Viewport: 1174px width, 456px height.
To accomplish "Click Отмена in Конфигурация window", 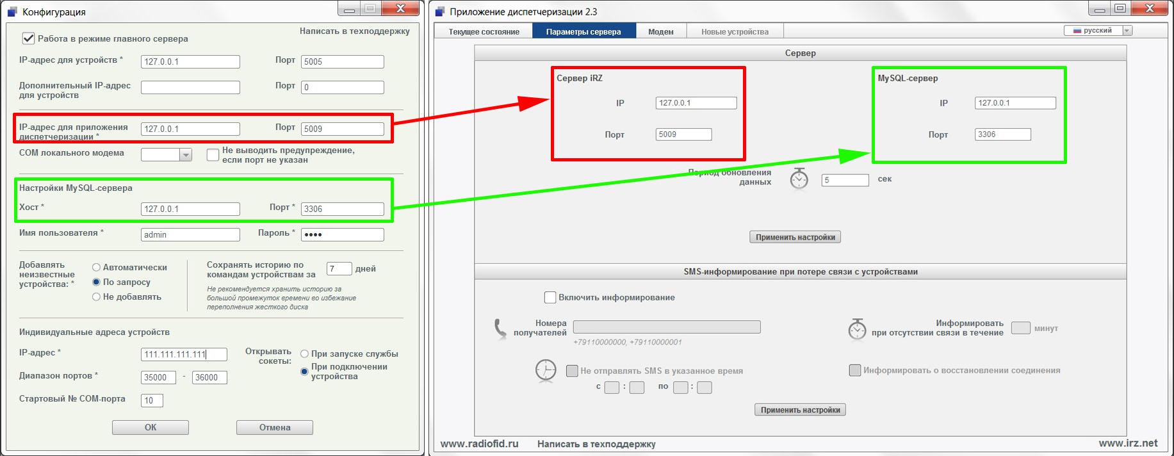I will (x=275, y=427).
